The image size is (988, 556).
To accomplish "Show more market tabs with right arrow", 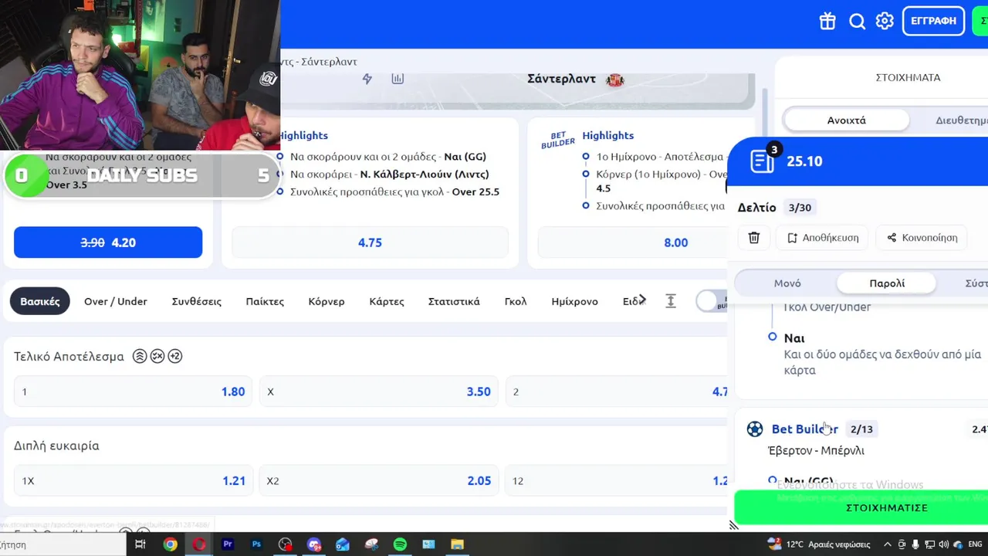I will (641, 300).
